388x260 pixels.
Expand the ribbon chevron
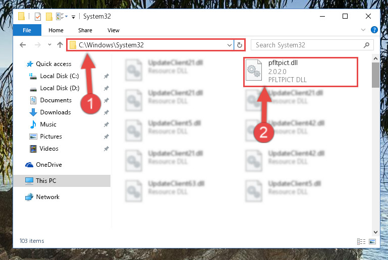click(363, 30)
